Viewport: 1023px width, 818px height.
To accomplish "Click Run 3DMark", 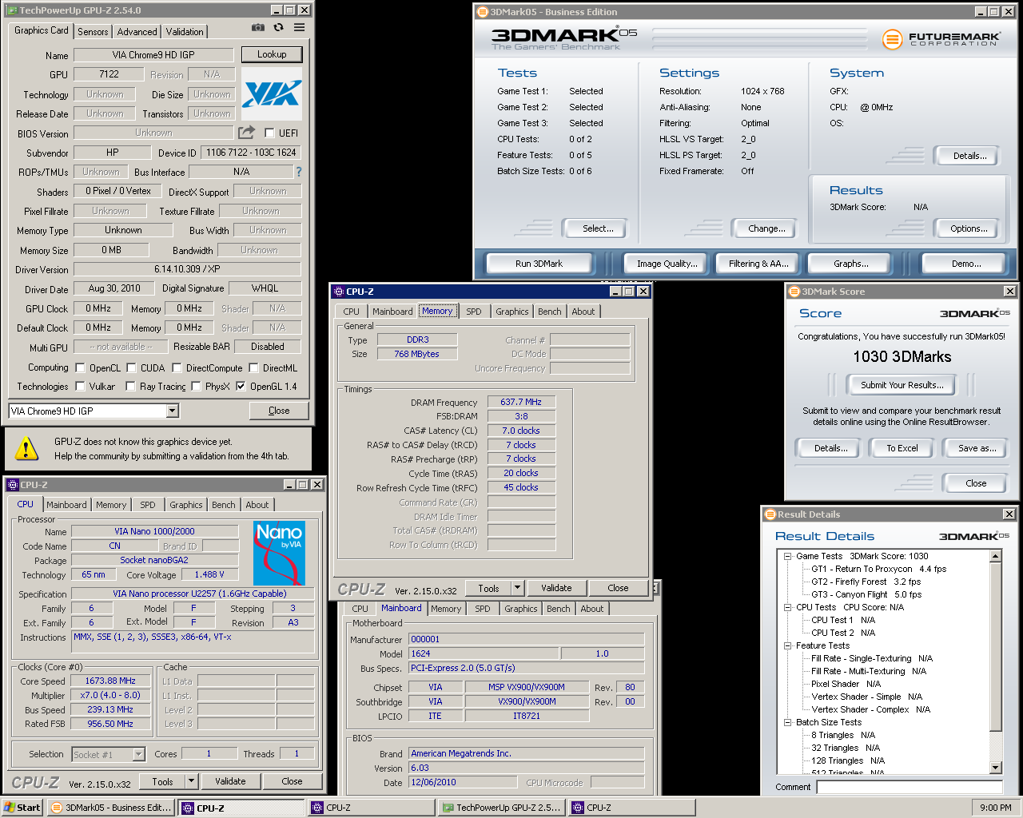I will pyautogui.click(x=539, y=264).
